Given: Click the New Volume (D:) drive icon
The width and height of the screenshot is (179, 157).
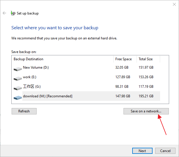Looking at the screenshot, I should (x=17, y=69).
